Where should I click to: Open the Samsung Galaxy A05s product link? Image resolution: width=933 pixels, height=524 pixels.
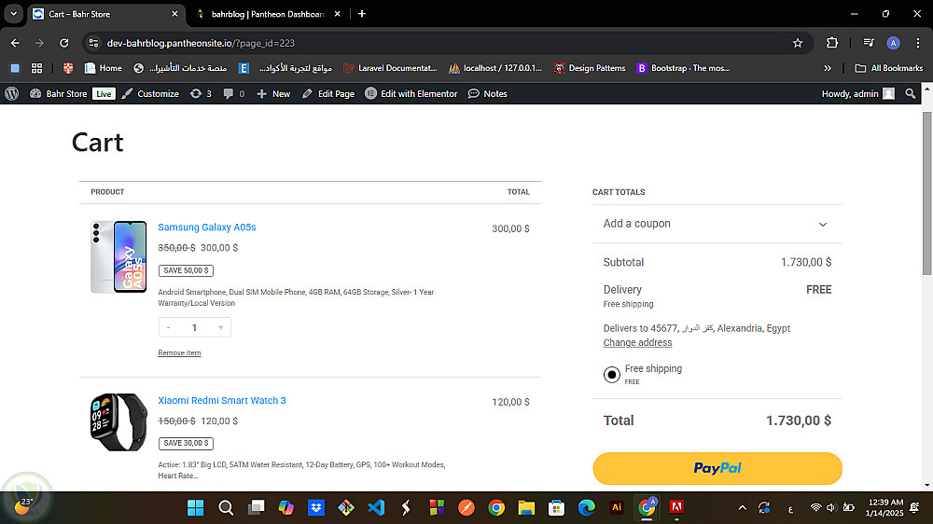tap(206, 228)
